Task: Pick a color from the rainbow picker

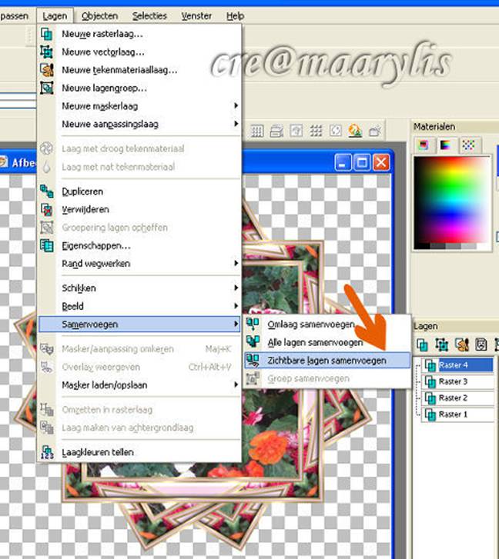Action: pos(452,200)
